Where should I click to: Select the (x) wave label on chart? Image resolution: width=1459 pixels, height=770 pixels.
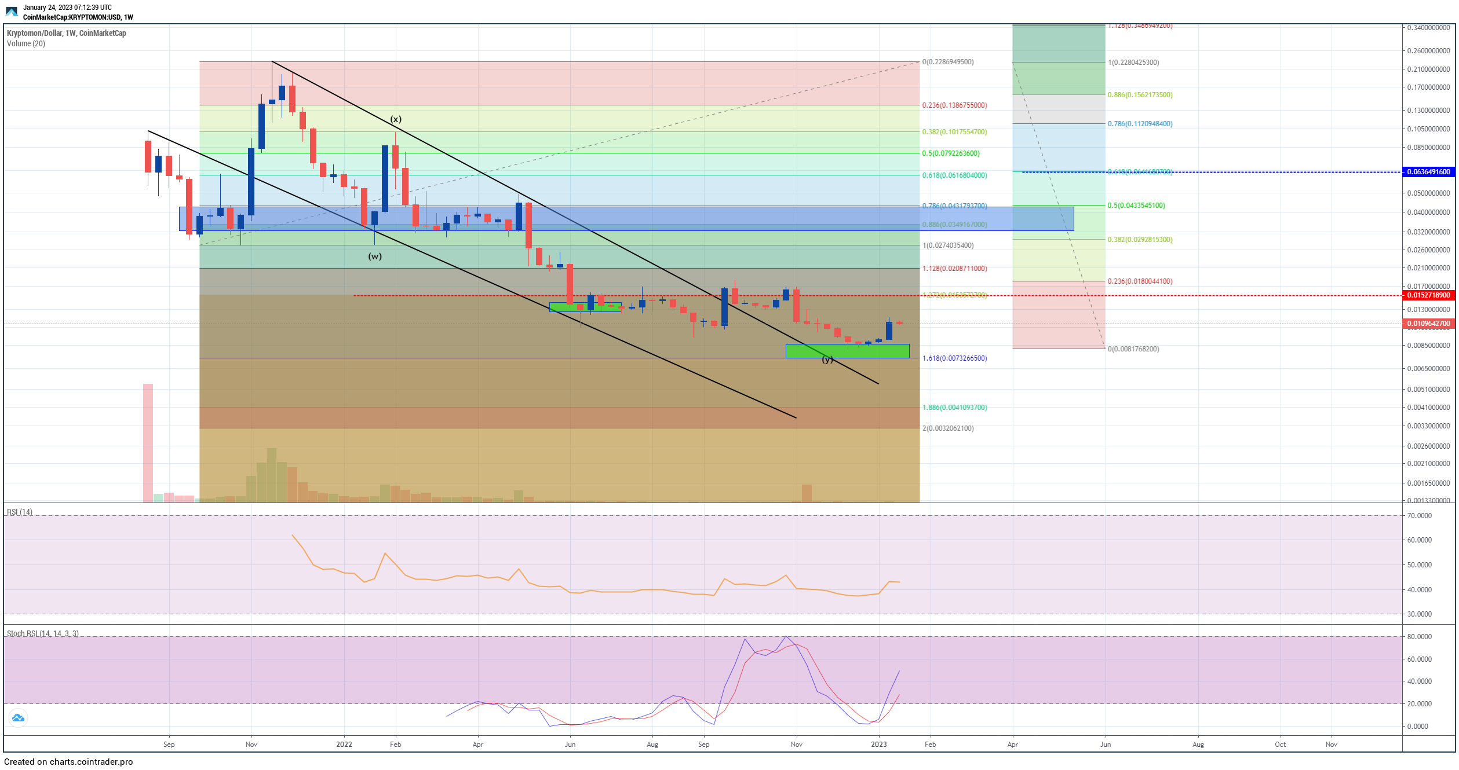click(396, 119)
